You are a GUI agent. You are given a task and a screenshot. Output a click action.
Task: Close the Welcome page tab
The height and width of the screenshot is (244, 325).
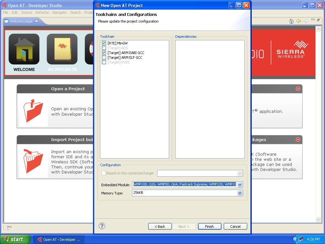pyautogui.click(x=36, y=21)
